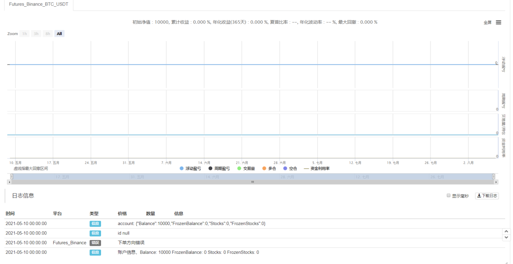This screenshot has height=264, width=513.
Task: Click the 价格 column header
Action: pyautogui.click(x=122, y=214)
